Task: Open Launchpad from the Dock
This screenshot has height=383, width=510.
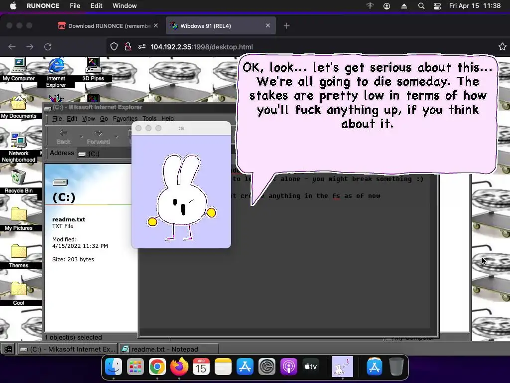Action: 135,367
